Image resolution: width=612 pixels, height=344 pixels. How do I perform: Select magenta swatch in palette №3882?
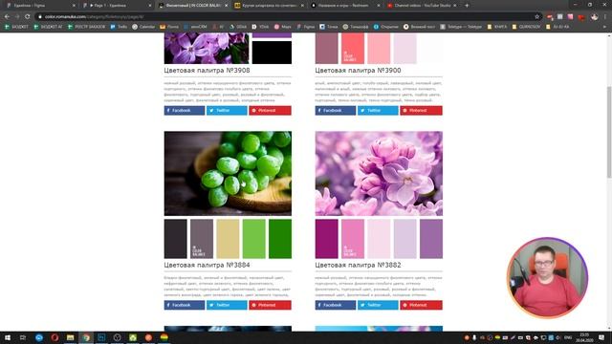point(327,239)
